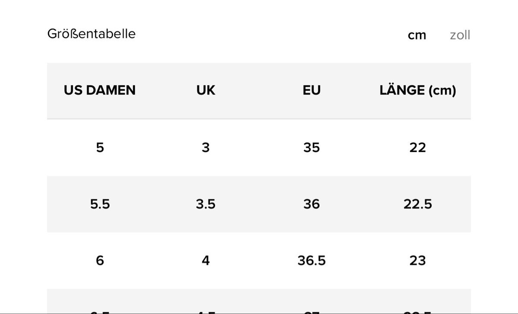Click length value 22 in first row
This screenshot has height=314, width=518.
coord(418,148)
